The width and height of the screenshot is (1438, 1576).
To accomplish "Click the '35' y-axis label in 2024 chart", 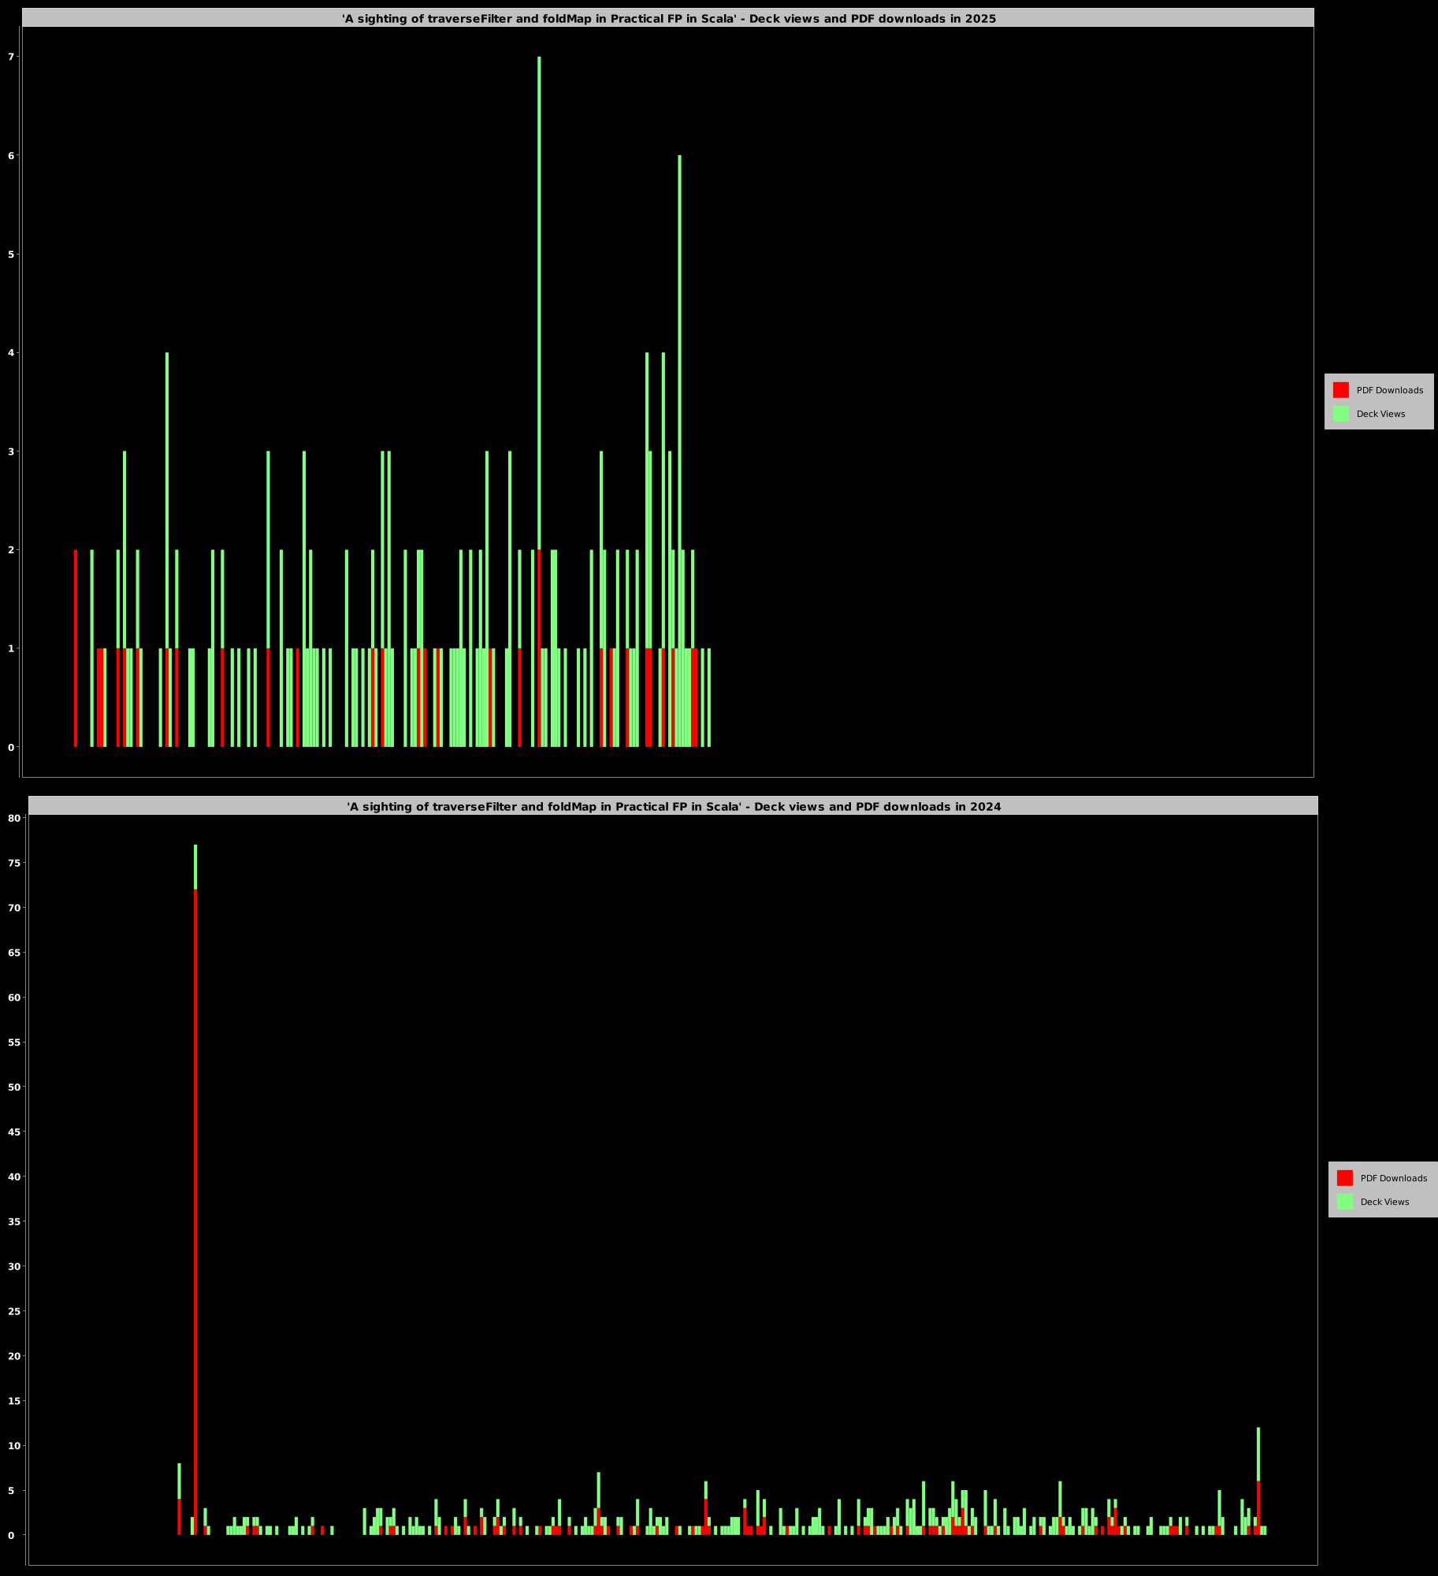I will 14,1222.
